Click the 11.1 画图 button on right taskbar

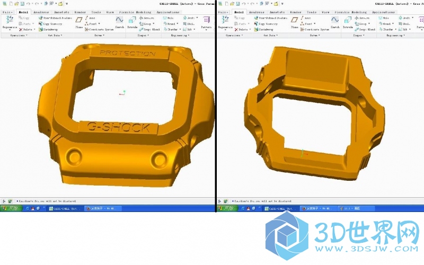coord(356,208)
